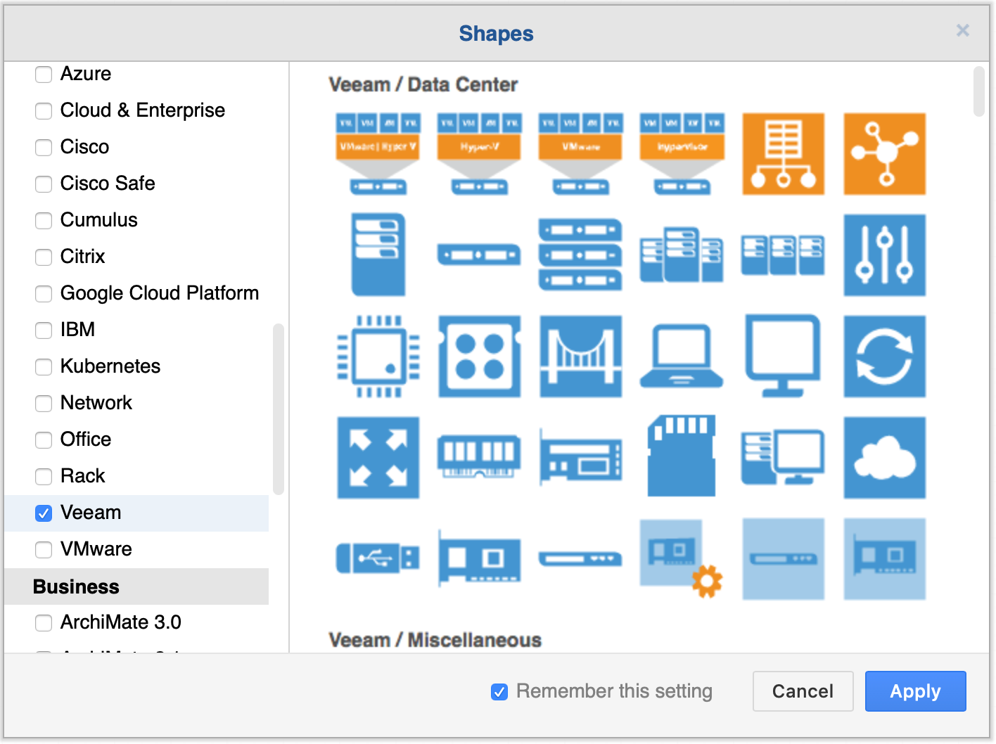Select the bridge shape

point(580,357)
